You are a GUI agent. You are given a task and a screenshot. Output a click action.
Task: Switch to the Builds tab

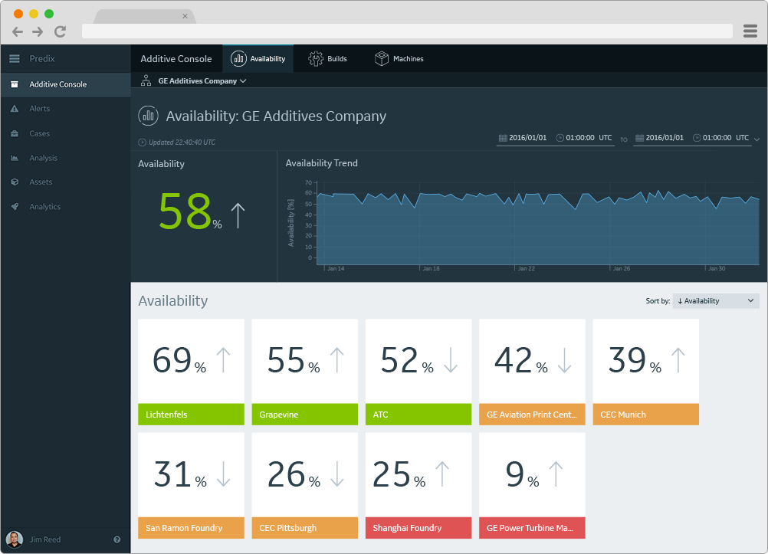tap(327, 59)
